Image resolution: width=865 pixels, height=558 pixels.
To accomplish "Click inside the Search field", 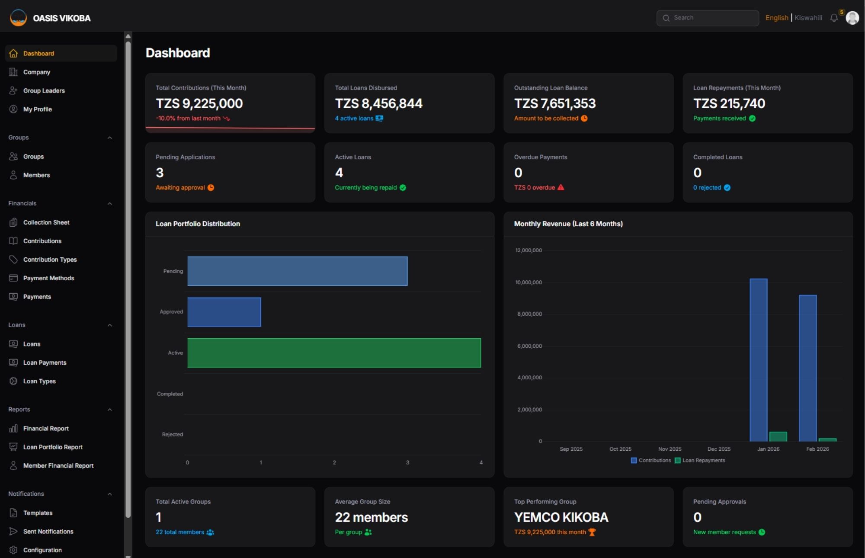I will click(x=708, y=18).
